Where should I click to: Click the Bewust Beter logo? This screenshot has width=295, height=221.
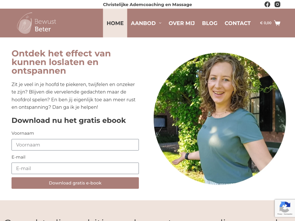point(37,23)
